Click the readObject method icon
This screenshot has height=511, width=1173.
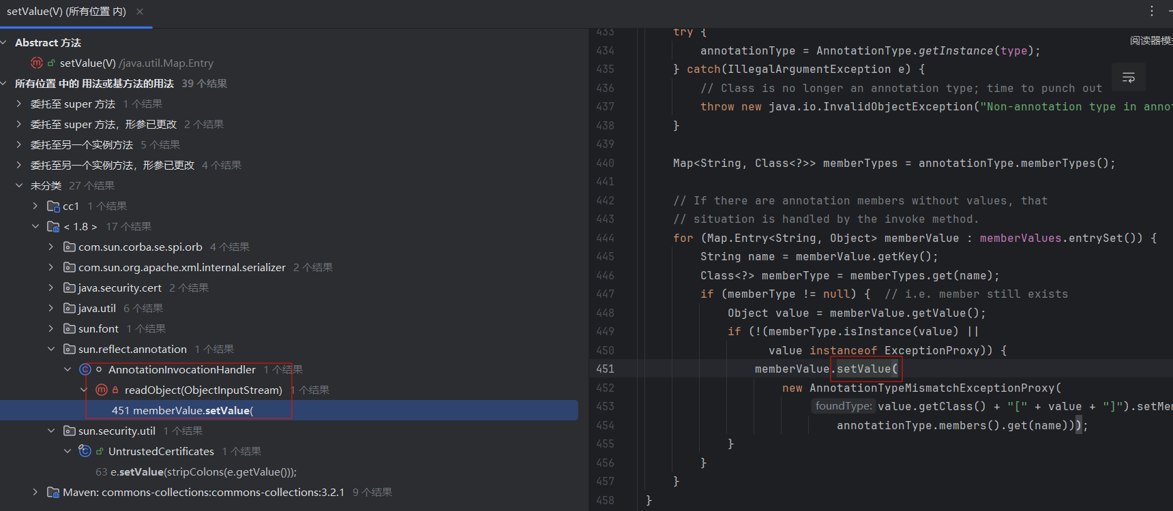click(102, 390)
